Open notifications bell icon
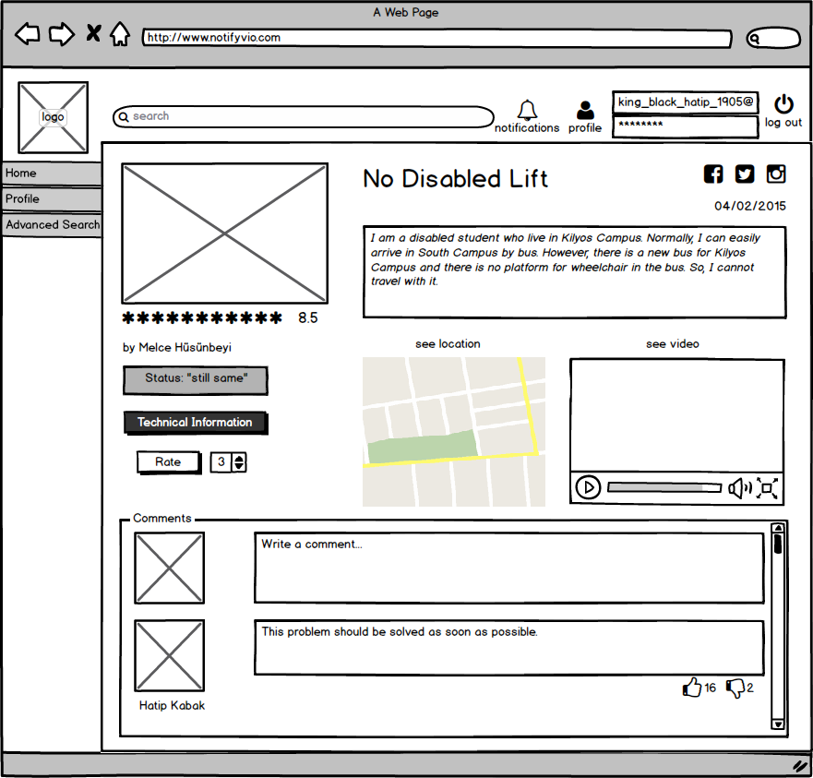Screen dimensions: 813x778 [x=527, y=110]
